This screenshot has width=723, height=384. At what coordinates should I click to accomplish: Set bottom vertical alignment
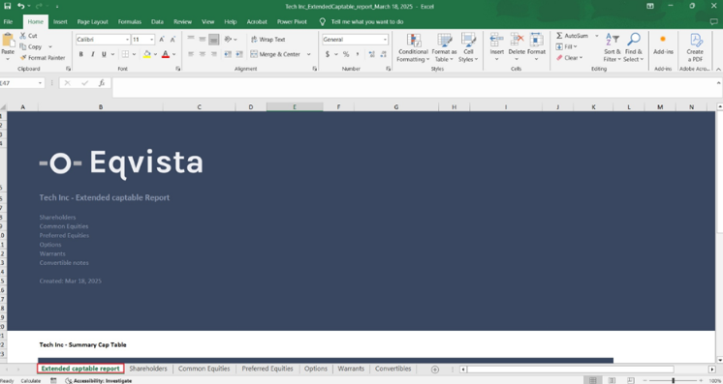click(213, 40)
